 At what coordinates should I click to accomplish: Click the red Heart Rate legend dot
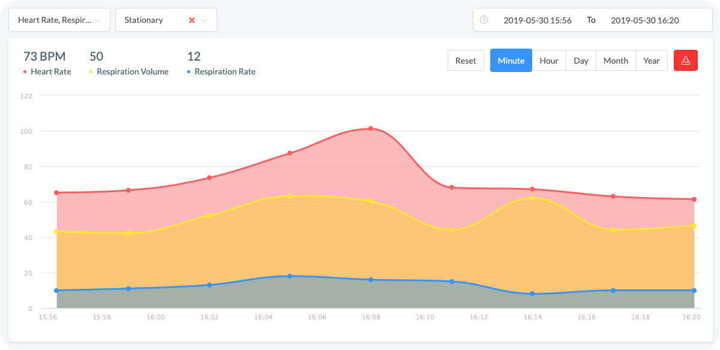coord(25,72)
